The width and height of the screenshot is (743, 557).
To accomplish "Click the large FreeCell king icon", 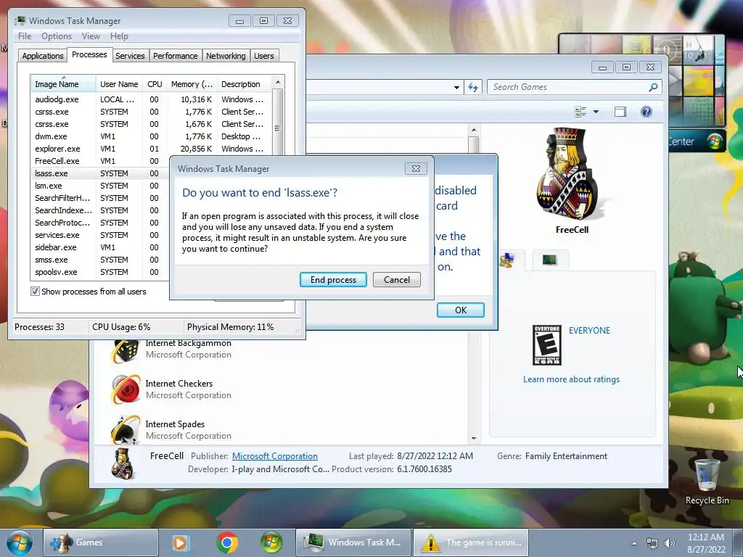I will point(567,176).
